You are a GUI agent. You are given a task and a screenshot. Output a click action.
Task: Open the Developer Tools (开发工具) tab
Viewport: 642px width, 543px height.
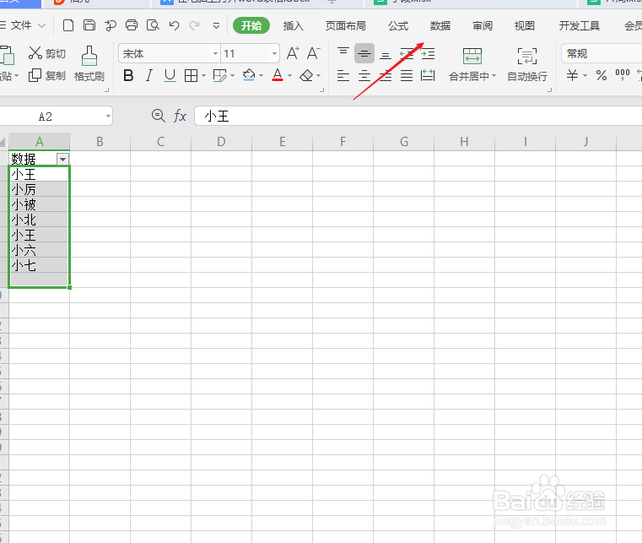pyautogui.click(x=580, y=26)
